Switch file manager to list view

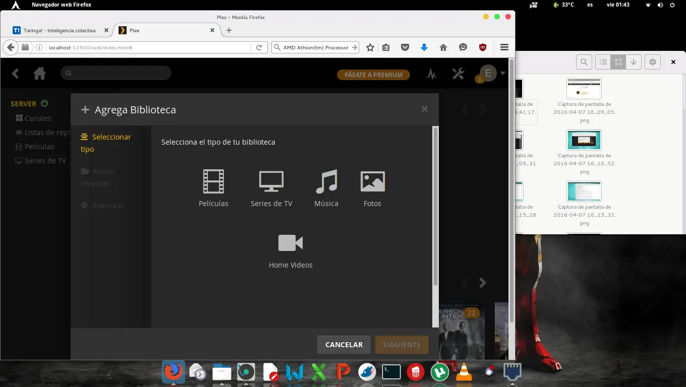[x=603, y=62]
